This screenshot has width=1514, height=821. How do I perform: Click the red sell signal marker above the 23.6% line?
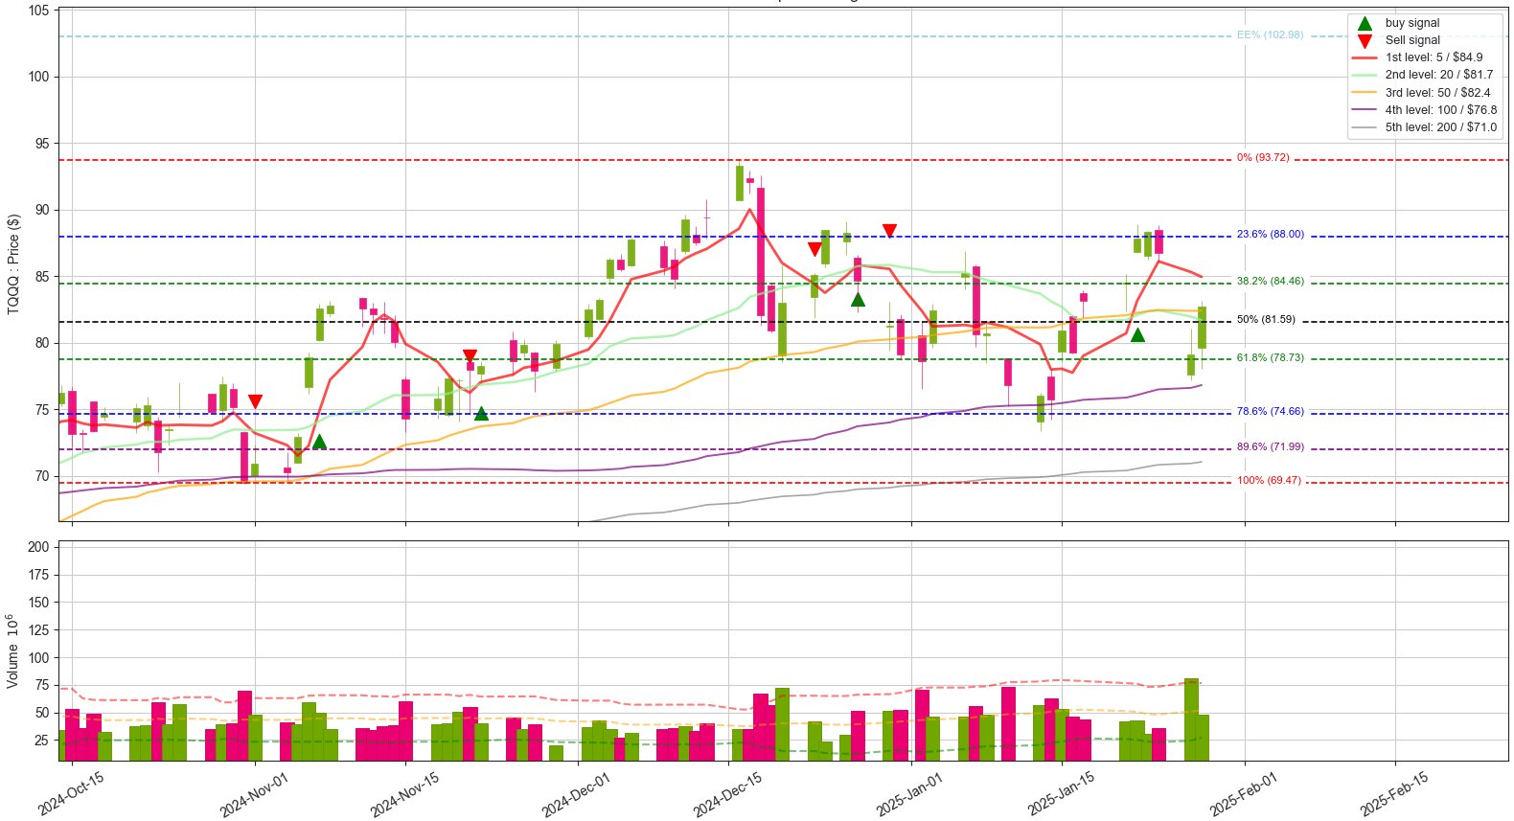pyautogui.click(x=889, y=231)
